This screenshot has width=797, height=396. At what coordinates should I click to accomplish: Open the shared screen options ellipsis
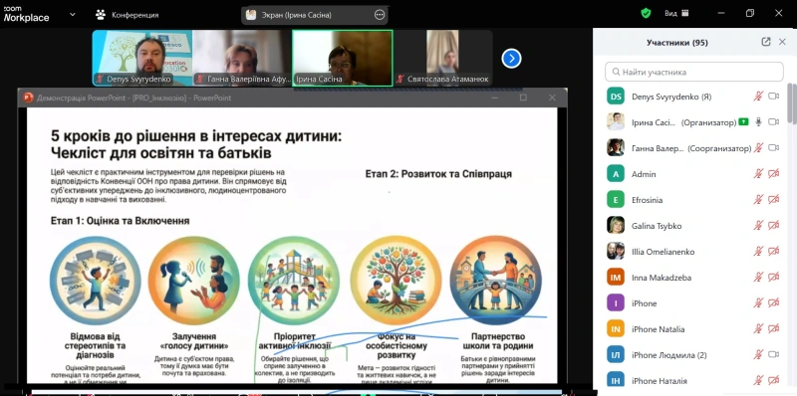click(380, 15)
